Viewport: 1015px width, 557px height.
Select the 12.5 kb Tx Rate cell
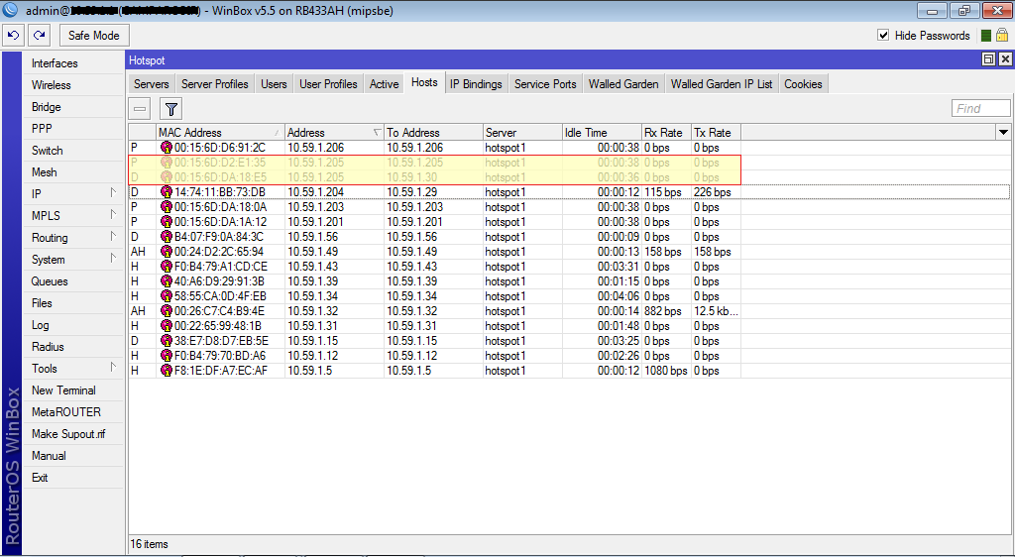click(x=716, y=311)
